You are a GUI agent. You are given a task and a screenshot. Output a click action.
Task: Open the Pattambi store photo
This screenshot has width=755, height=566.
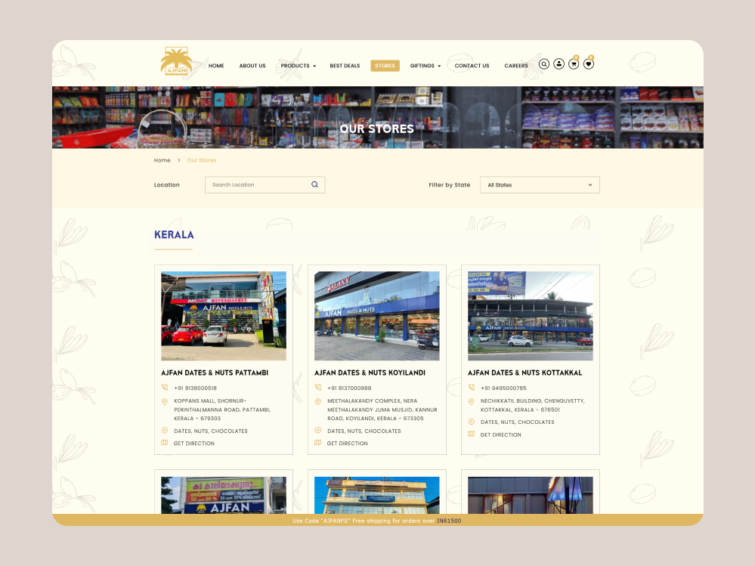tap(224, 316)
